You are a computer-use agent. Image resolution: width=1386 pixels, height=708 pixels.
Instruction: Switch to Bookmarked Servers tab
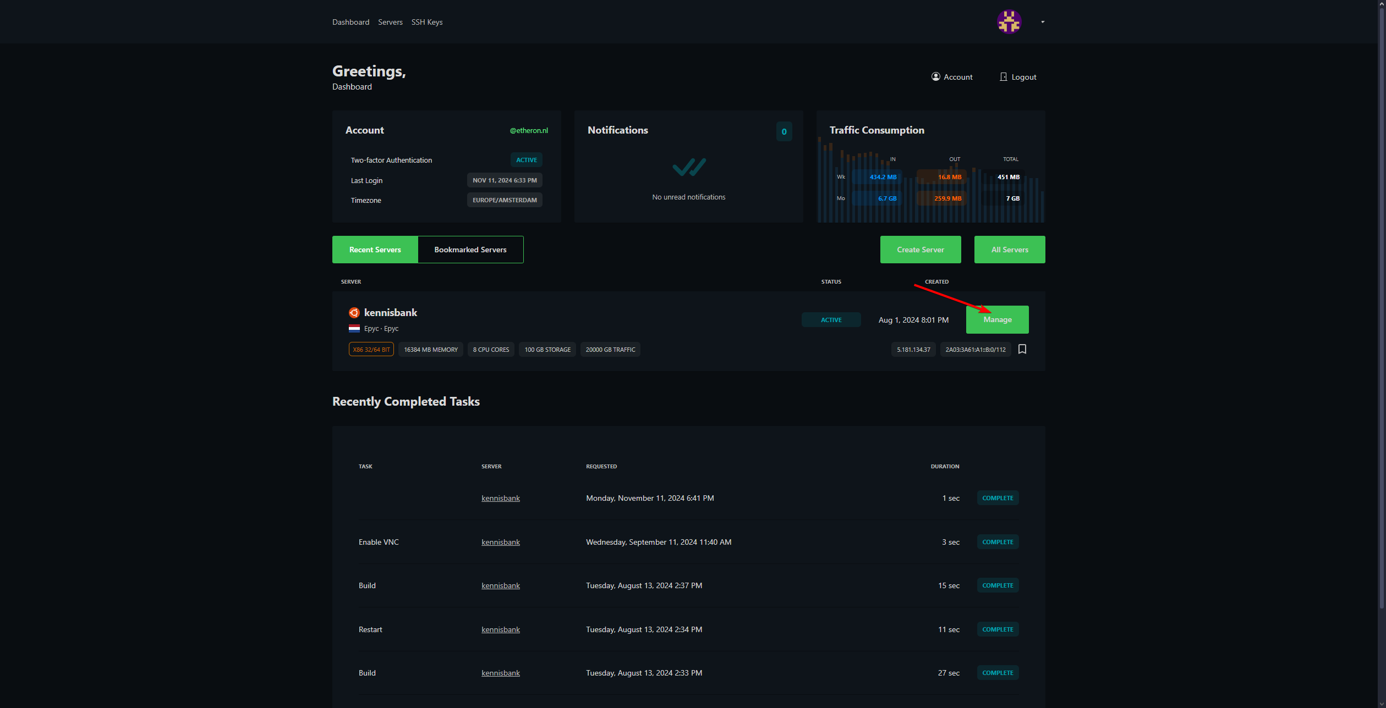470,250
